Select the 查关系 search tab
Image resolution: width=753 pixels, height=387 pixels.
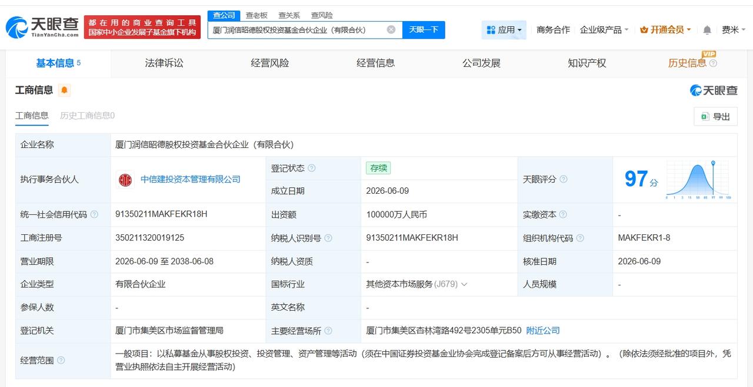click(x=289, y=16)
